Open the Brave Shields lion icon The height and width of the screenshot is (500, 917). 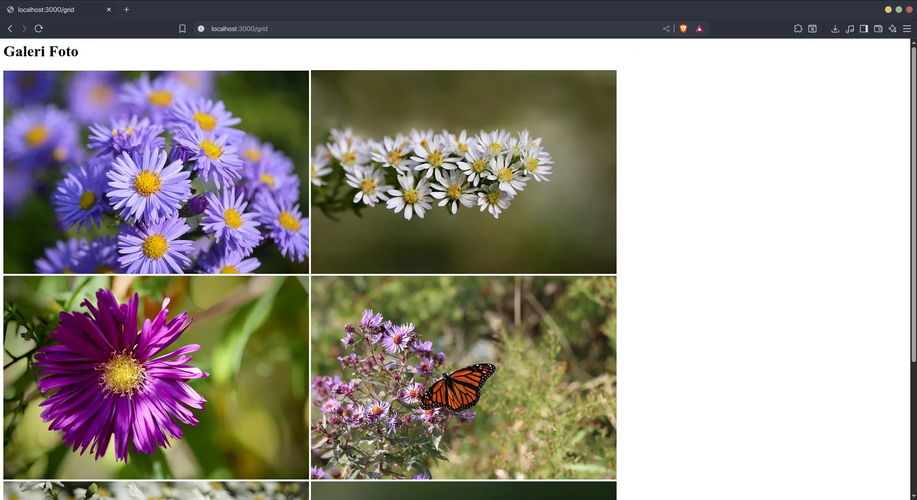pyautogui.click(x=683, y=29)
